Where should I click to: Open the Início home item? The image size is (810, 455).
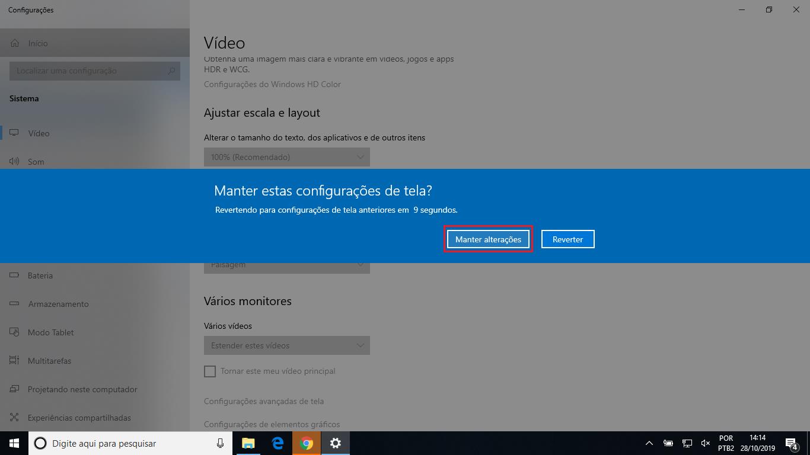[x=95, y=43]
